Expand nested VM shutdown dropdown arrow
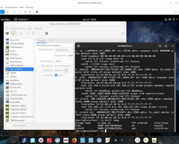Viewport: 179px width, 144px height. click(x=39, y=33)
